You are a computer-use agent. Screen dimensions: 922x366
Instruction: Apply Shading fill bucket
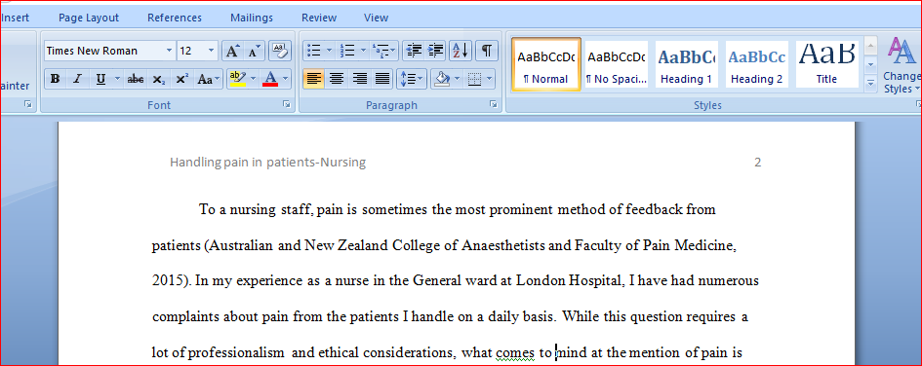(442, 79)
